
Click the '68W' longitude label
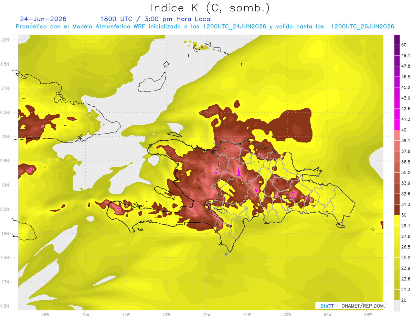tap(368, 314)
